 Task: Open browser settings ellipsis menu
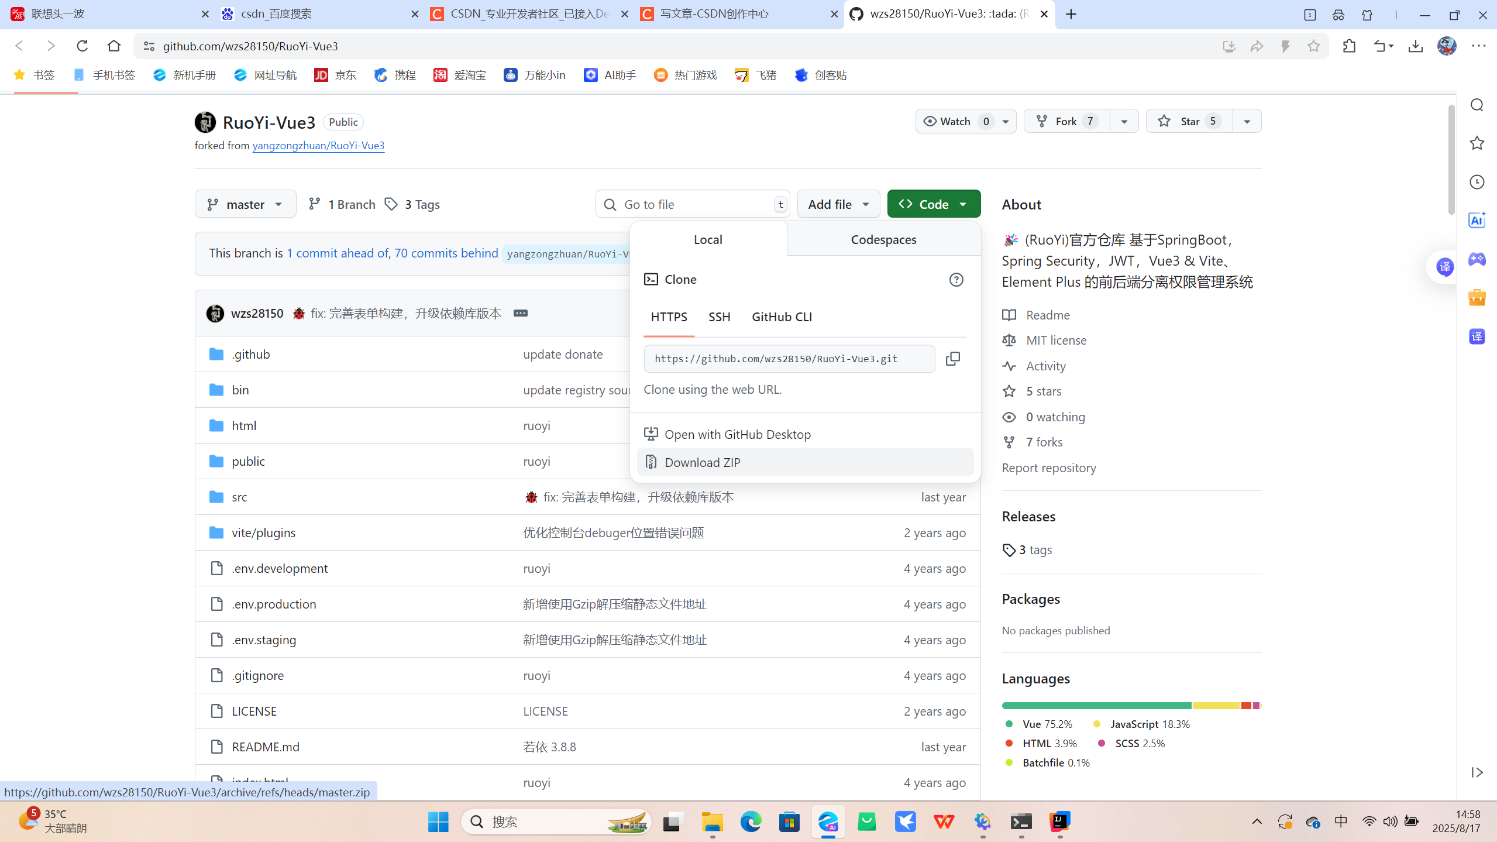click(1478, 46)
